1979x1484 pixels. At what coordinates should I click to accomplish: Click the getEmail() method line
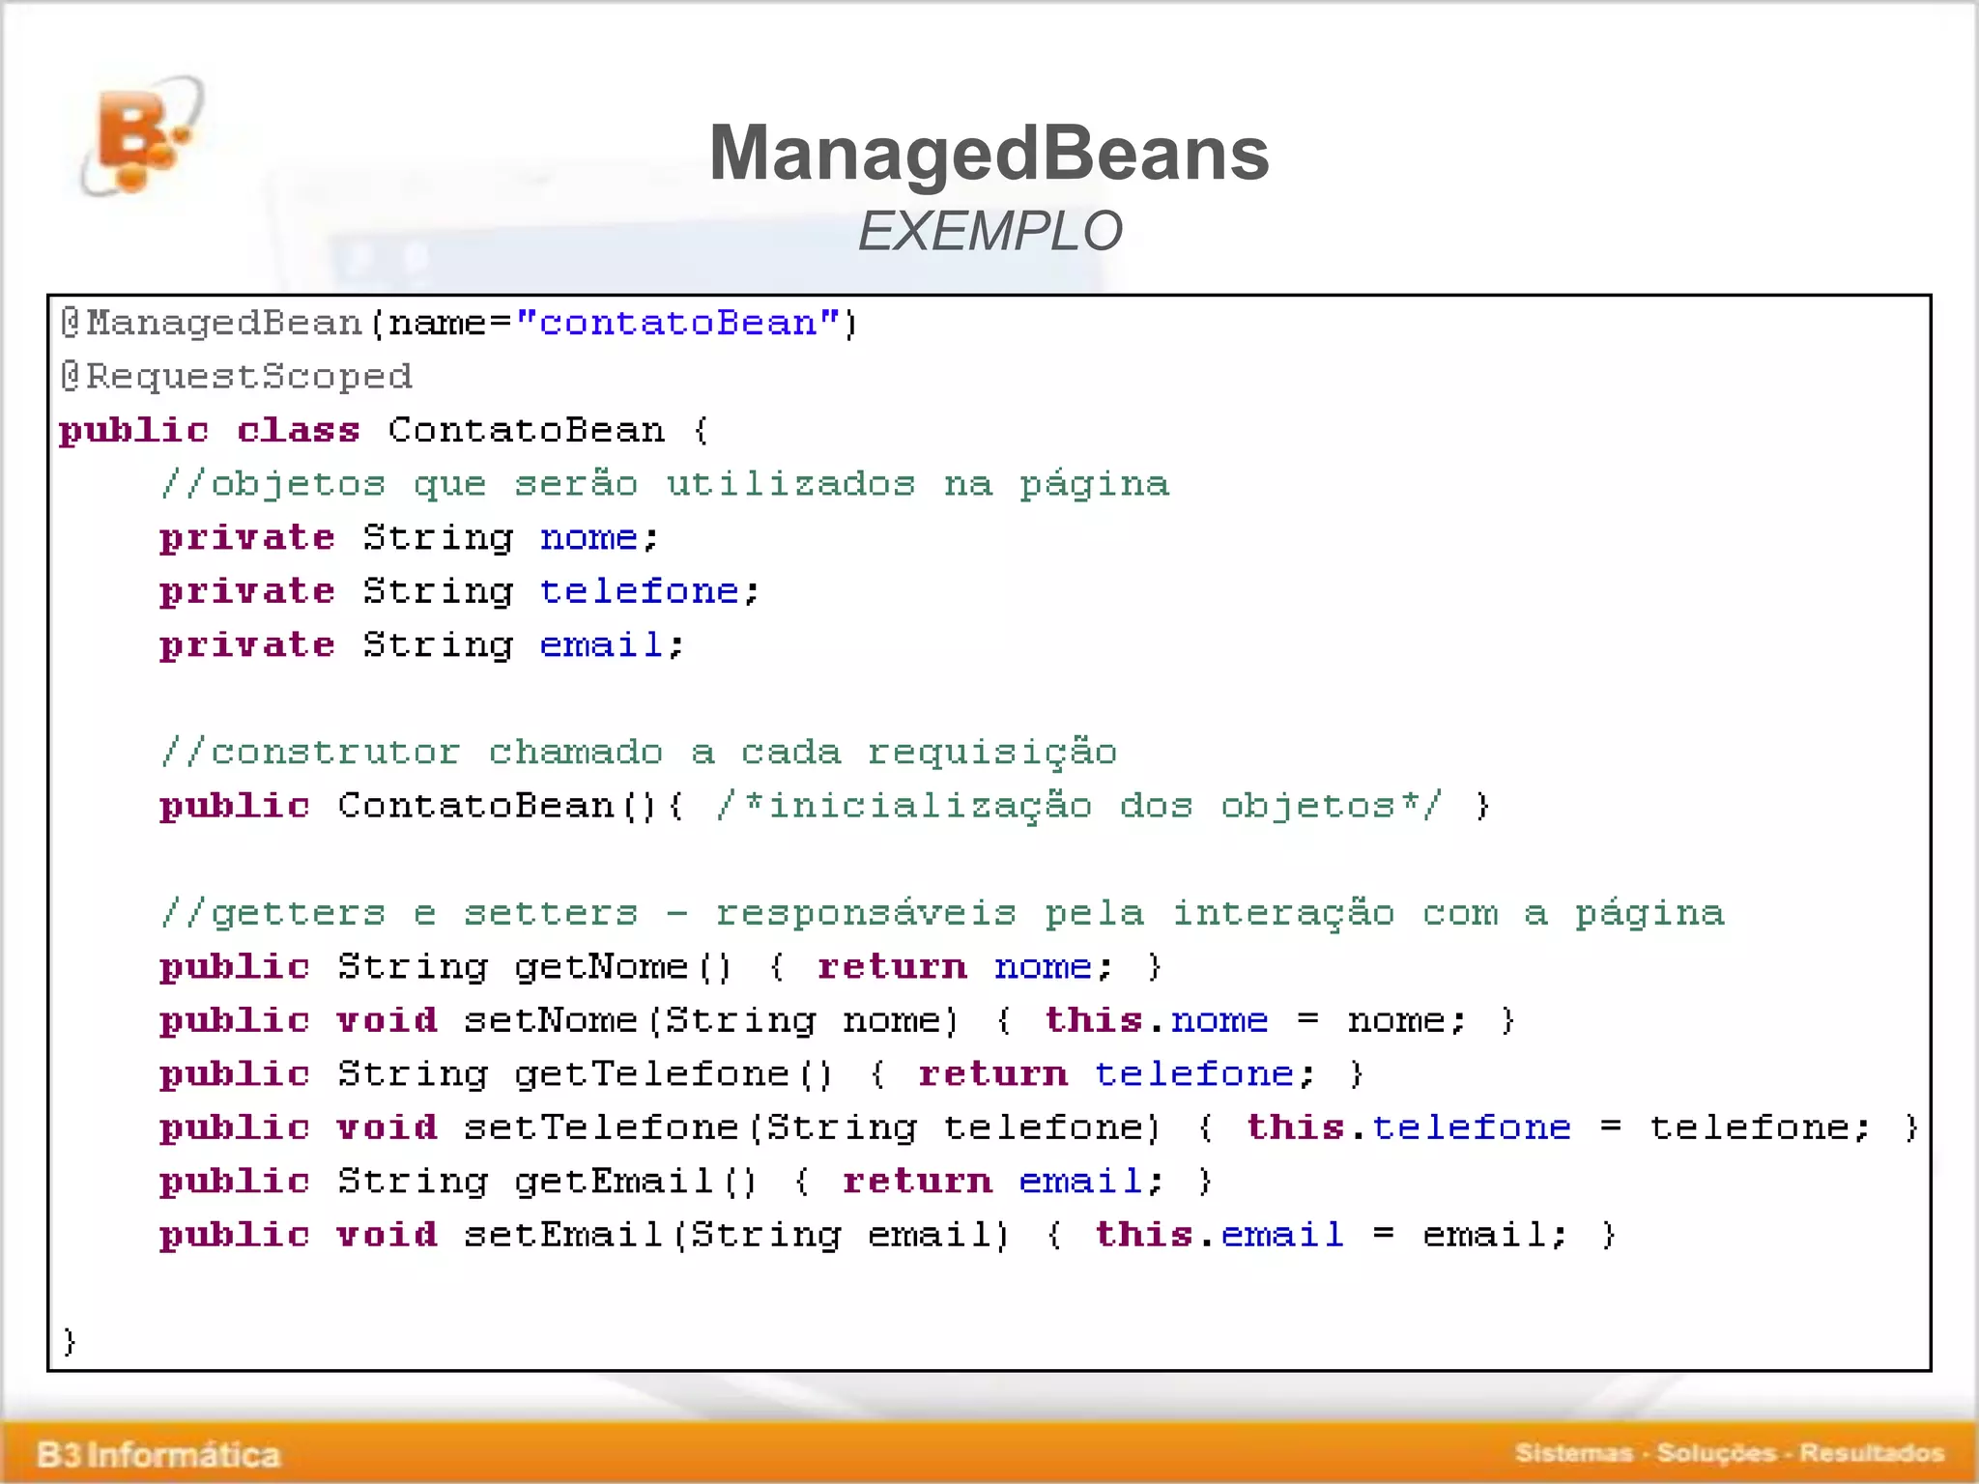click(x=687, y=1181)
